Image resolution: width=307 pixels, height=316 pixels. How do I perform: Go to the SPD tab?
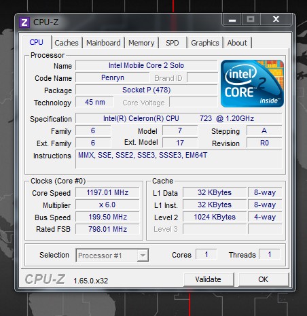point(173,43)
